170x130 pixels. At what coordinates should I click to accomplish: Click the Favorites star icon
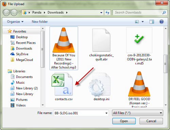(10, 31)
